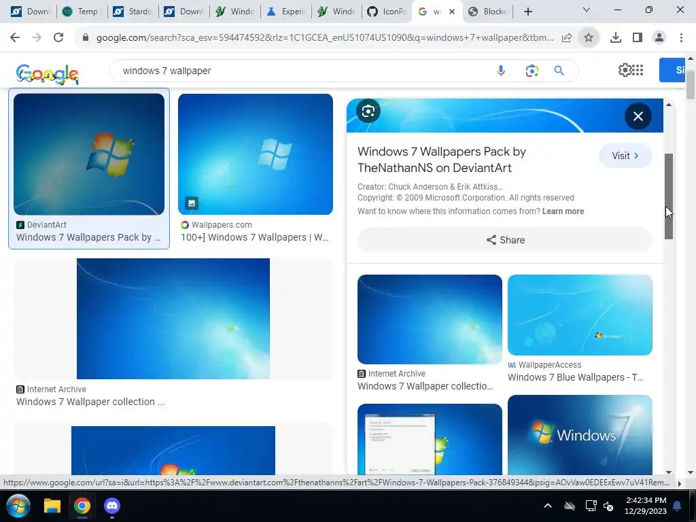Viewport: 696px width, 522px height.
Task: Click the preview panel scrollbar thumb
Action: pos(669,196)
